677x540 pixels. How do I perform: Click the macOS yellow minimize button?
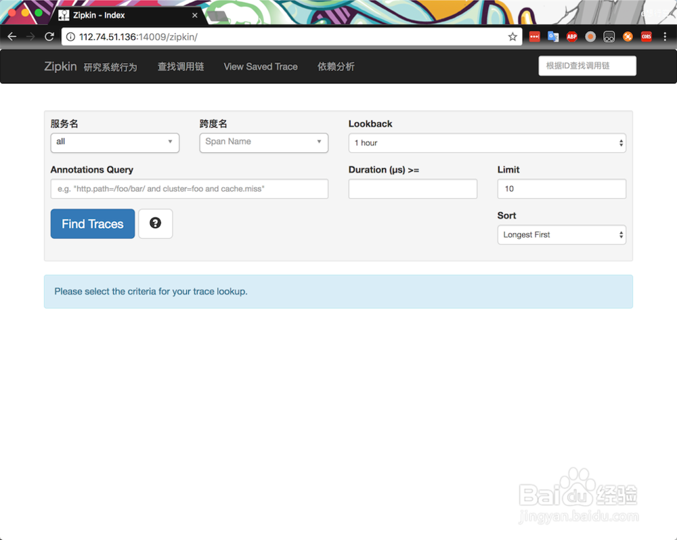[x=26, y=12]
